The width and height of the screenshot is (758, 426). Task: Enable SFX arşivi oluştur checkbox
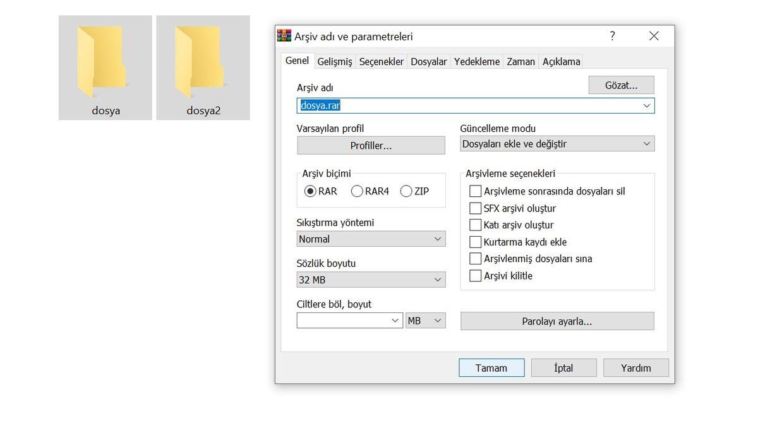point(476,208)
